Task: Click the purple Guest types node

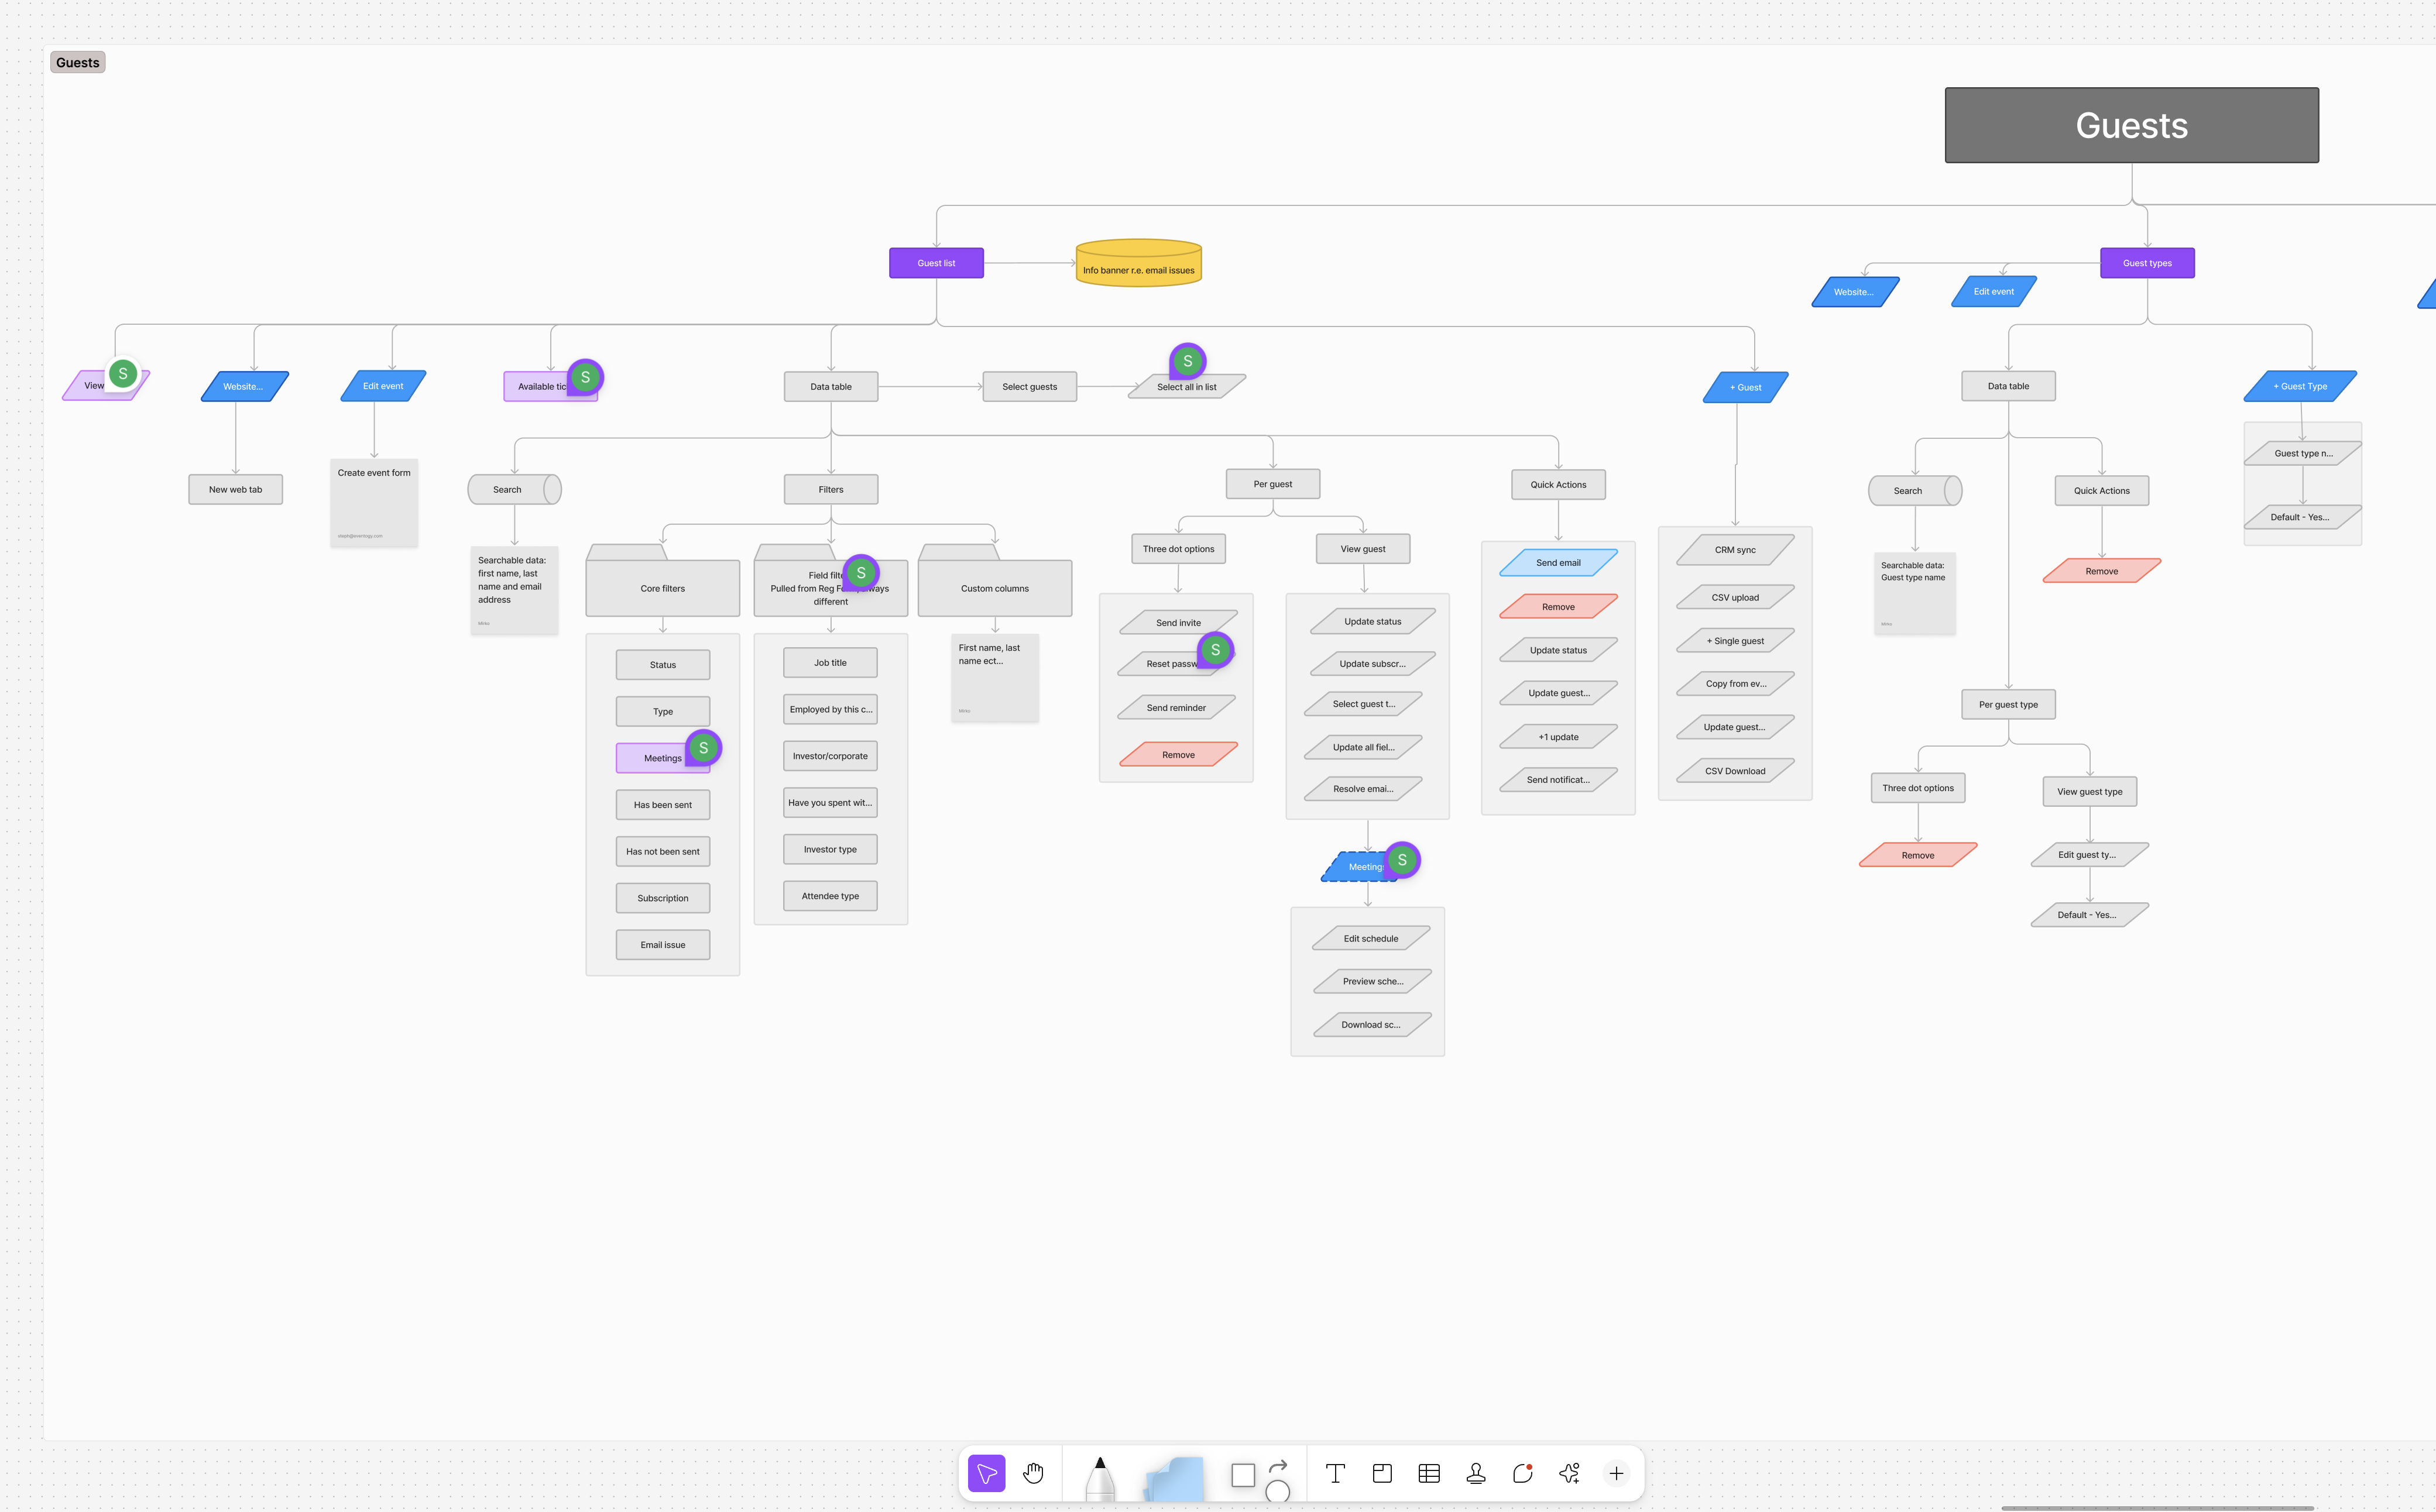Action: (x=2147, y=263)
